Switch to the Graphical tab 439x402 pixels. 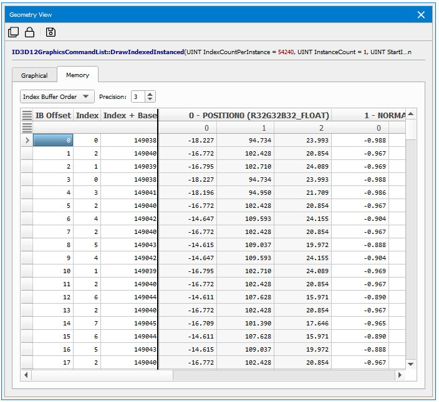[x=34, y=75]
